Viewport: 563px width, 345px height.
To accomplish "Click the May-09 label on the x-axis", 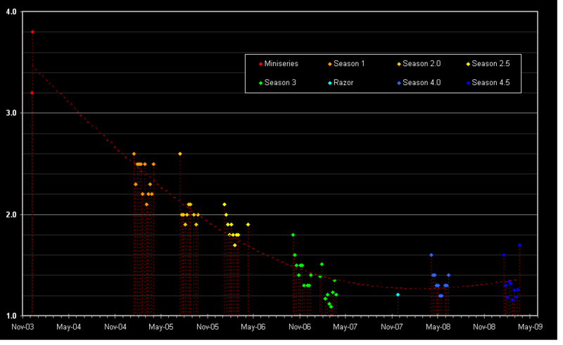I will click(x=530, y=327).
